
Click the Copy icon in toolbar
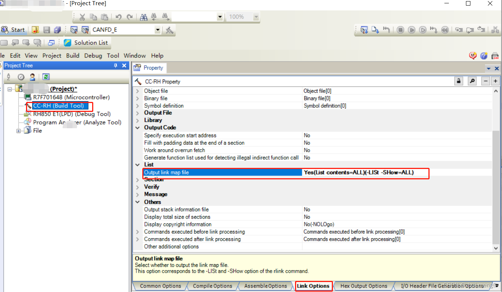coord(93,17)
